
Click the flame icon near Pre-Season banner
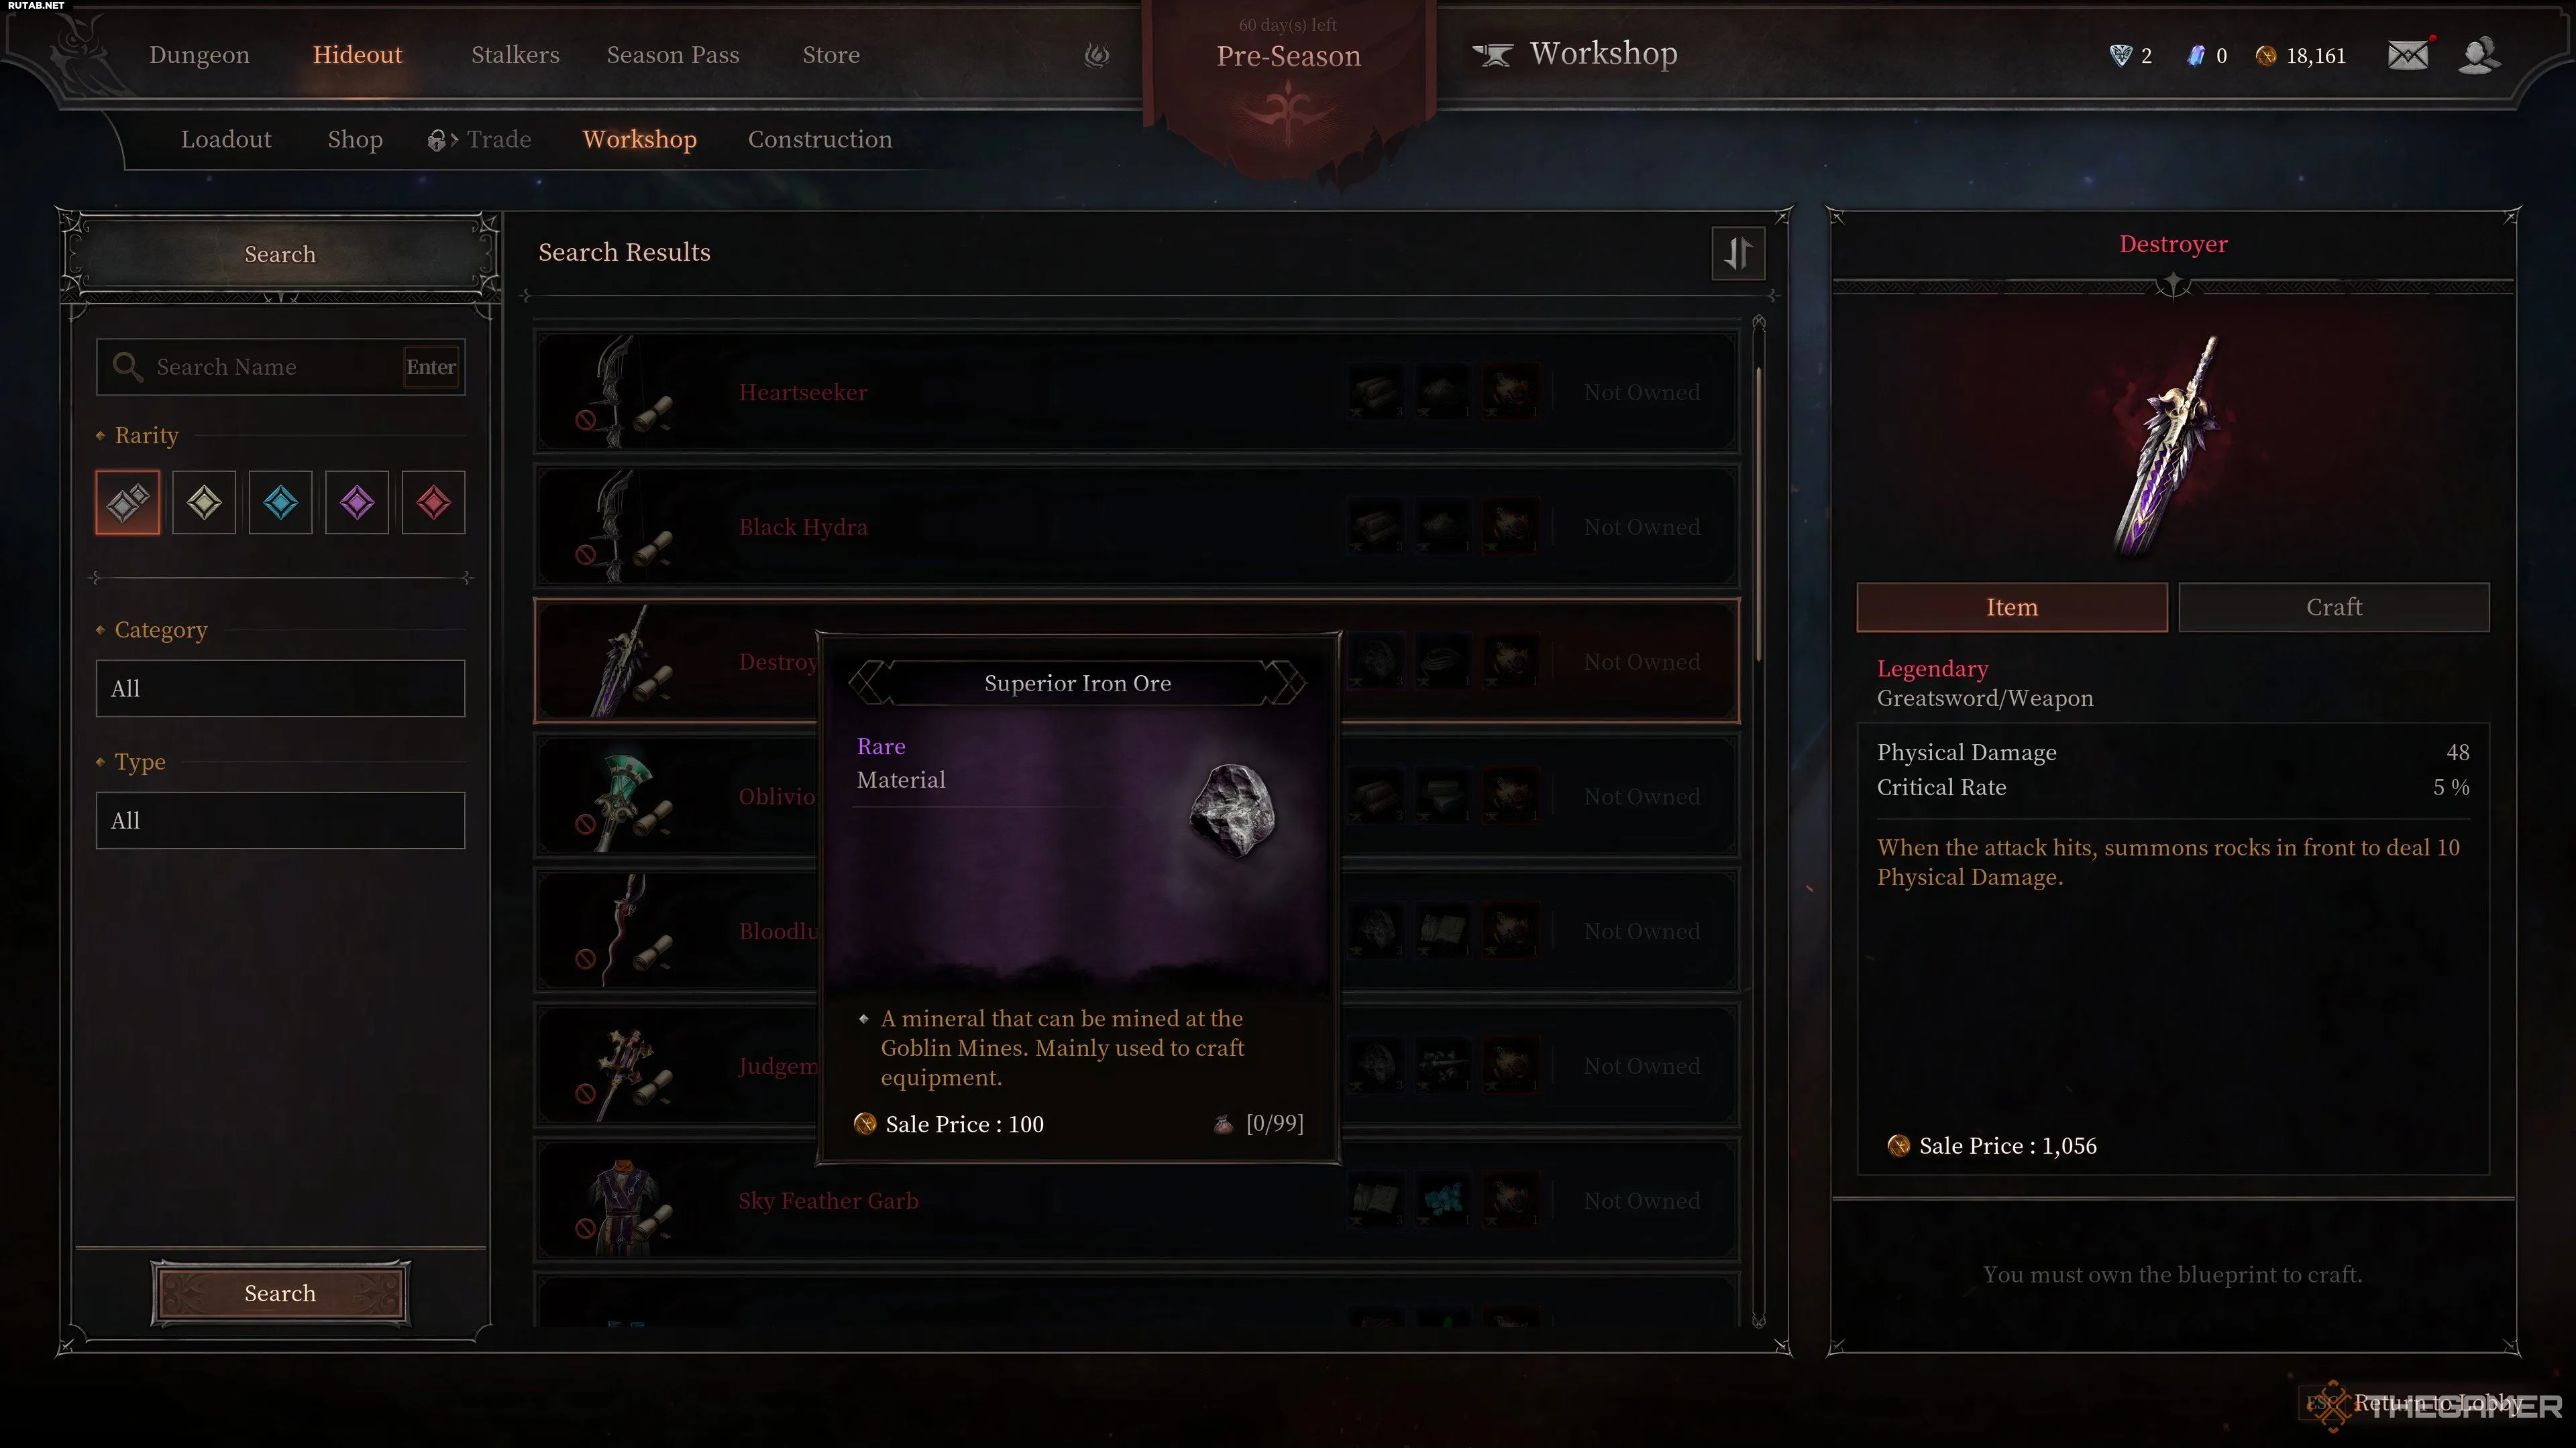point(1097,55)
